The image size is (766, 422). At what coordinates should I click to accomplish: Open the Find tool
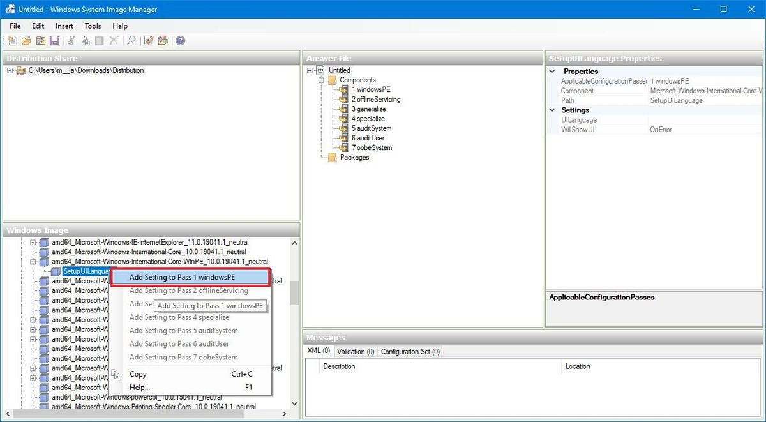[x=130, y=40]
